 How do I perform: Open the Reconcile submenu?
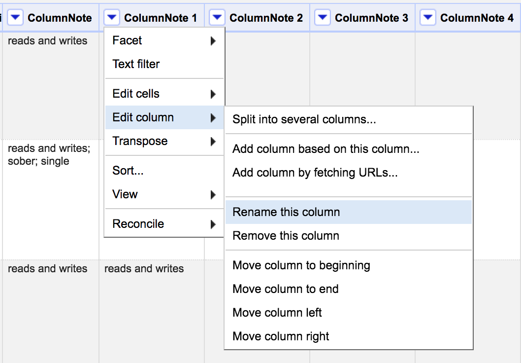[164, 224]
